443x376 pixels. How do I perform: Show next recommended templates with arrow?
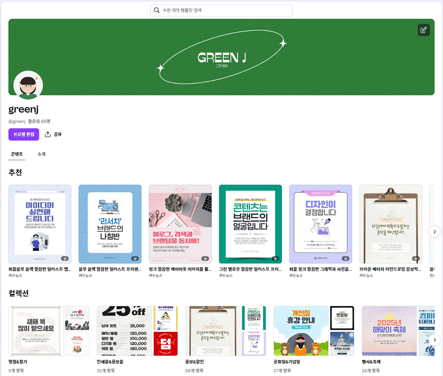click(x=434, y=232)
